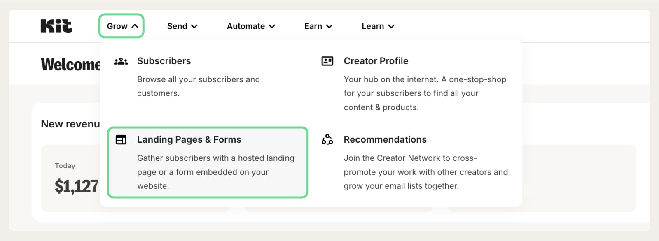Open the Subscribers menu entry

point(164,61)
